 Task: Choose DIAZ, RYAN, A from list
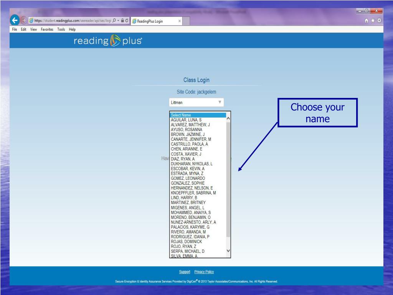pyautogui.click(x=198, y=159)
